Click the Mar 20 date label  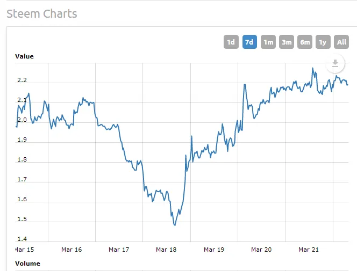coord(261,250)
